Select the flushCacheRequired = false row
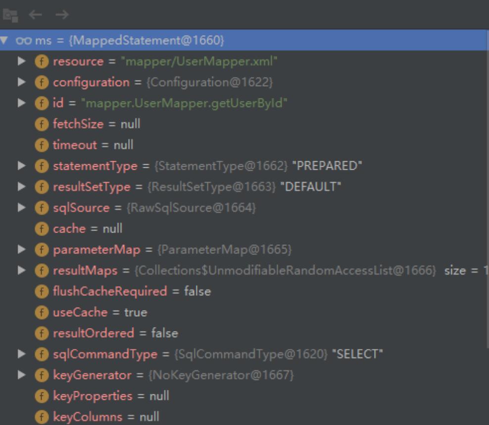This screenshot has width=489, height=425. click(132, 291)
